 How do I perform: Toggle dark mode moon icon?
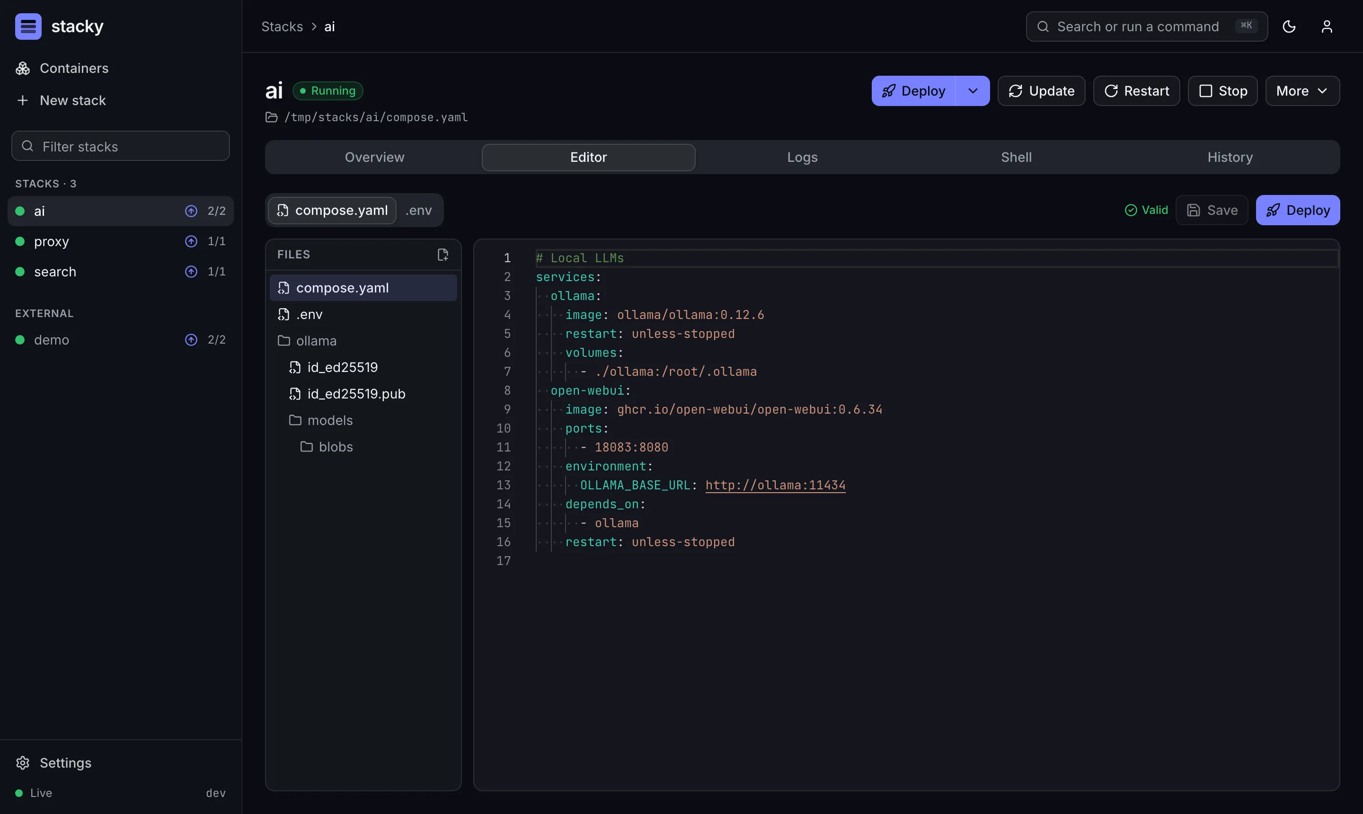[x=1289, y=27]
